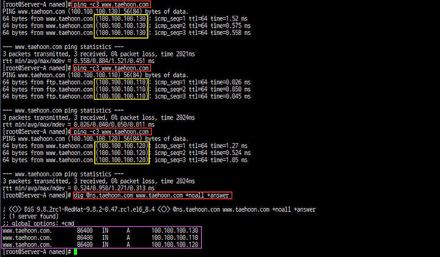
Task: Click the 'time=1.05 ms' value
Action: [229, 160]
